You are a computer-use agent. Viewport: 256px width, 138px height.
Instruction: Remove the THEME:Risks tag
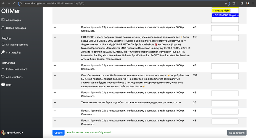pos(213,10)
